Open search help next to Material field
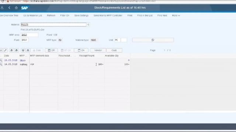The width and height of the screenshot is (236, 132). [88, 25]
